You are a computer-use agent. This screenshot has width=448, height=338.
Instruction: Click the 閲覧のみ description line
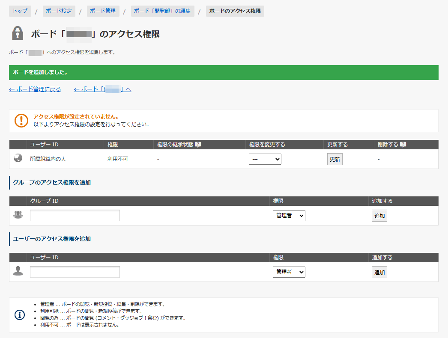coord(113,318)
